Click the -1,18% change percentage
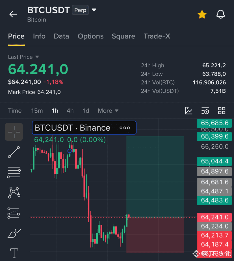Viewport: 234px width, 261px height. 53,82
